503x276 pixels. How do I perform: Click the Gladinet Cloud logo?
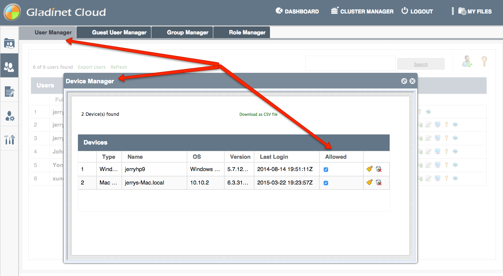click(x=55, y=12)
